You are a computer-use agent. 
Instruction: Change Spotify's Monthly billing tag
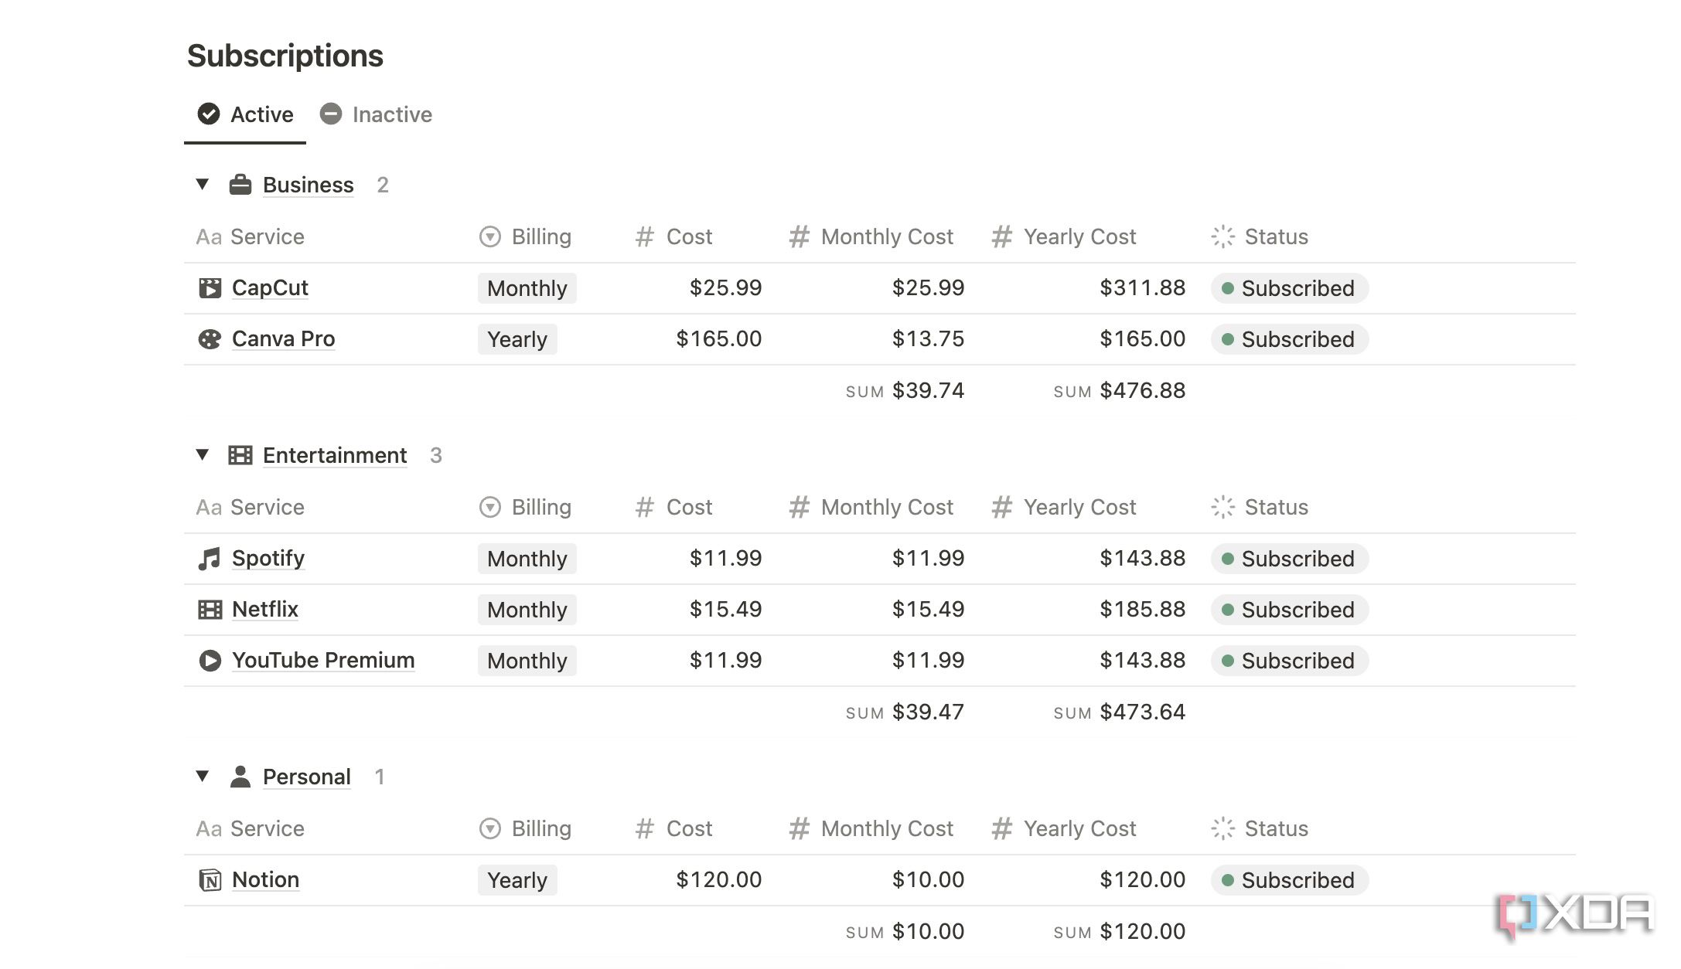pyautogui.click(x=527, y=559)
